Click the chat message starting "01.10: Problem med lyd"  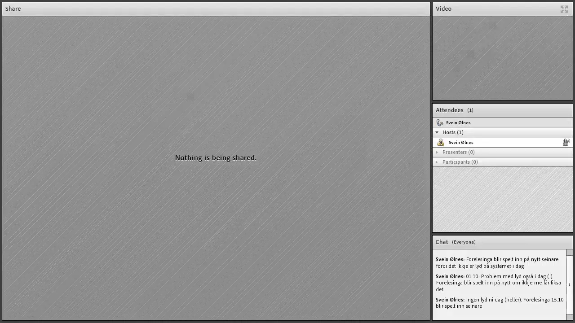click(x=498, y=283)
